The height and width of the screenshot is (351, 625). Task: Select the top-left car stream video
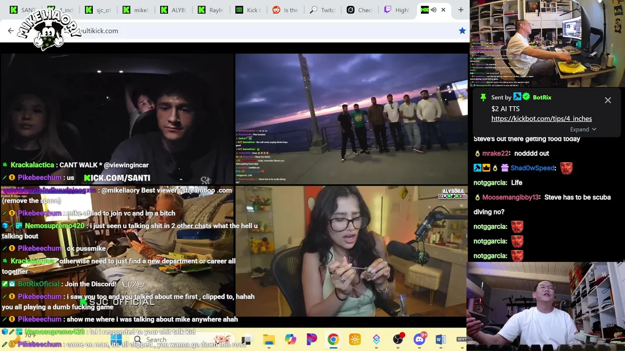(x=117, y=119)
